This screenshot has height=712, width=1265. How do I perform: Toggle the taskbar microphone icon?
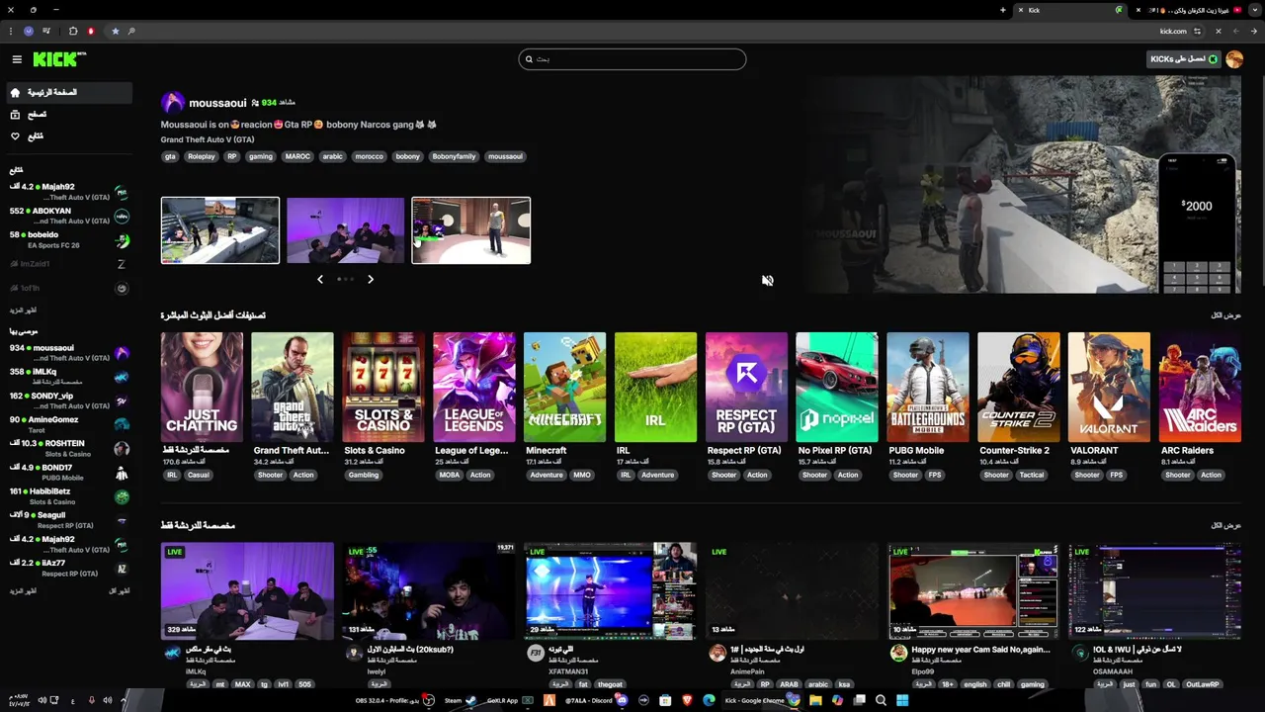(92, 700)
